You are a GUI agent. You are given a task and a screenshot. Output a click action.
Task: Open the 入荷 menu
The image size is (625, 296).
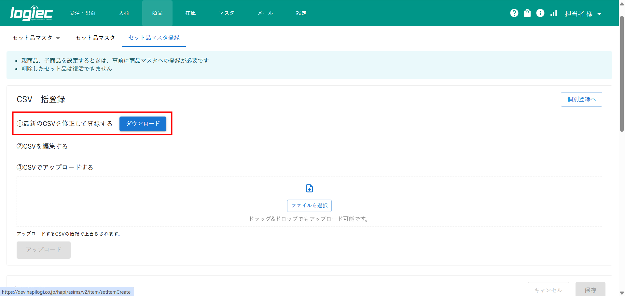124,13
